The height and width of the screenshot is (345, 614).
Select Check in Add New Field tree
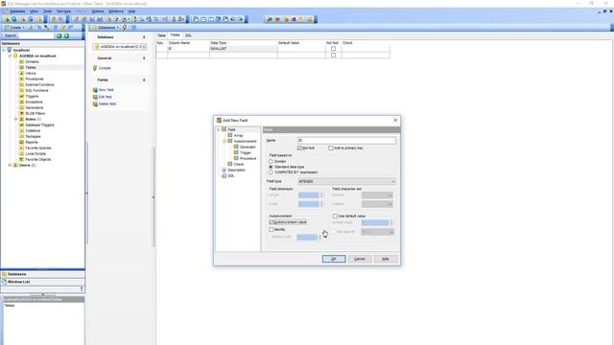coord(239,164)
